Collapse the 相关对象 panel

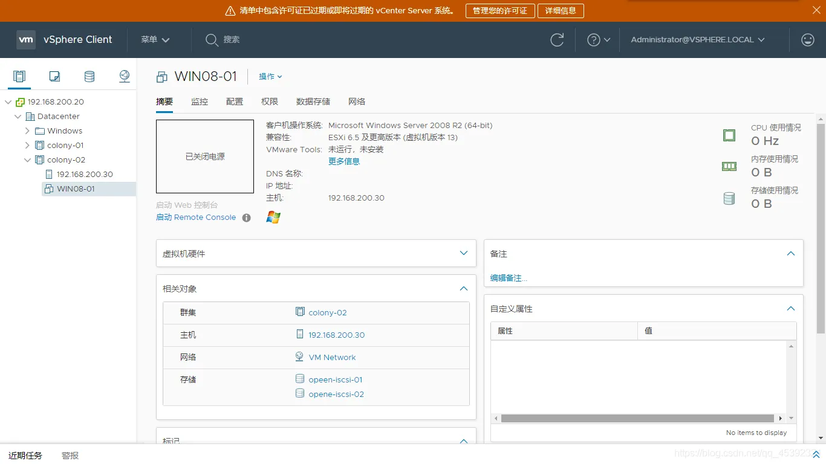point(464,289)
